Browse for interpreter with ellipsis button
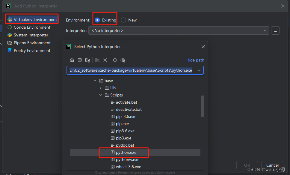290x175 pixels. (x=275, y=31)
